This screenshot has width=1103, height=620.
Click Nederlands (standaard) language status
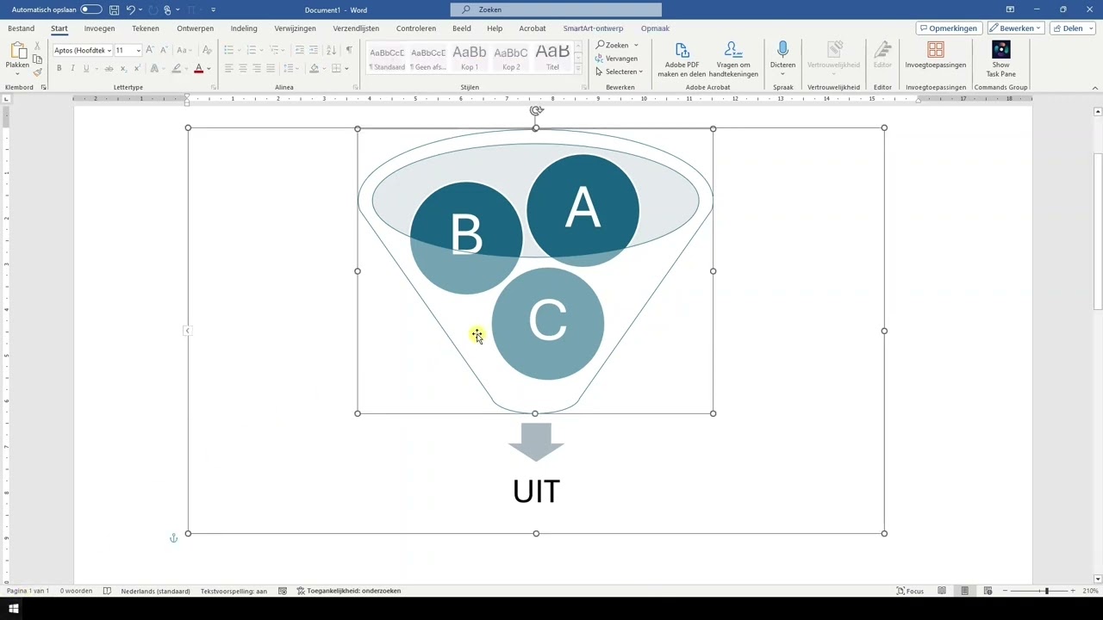155,591
